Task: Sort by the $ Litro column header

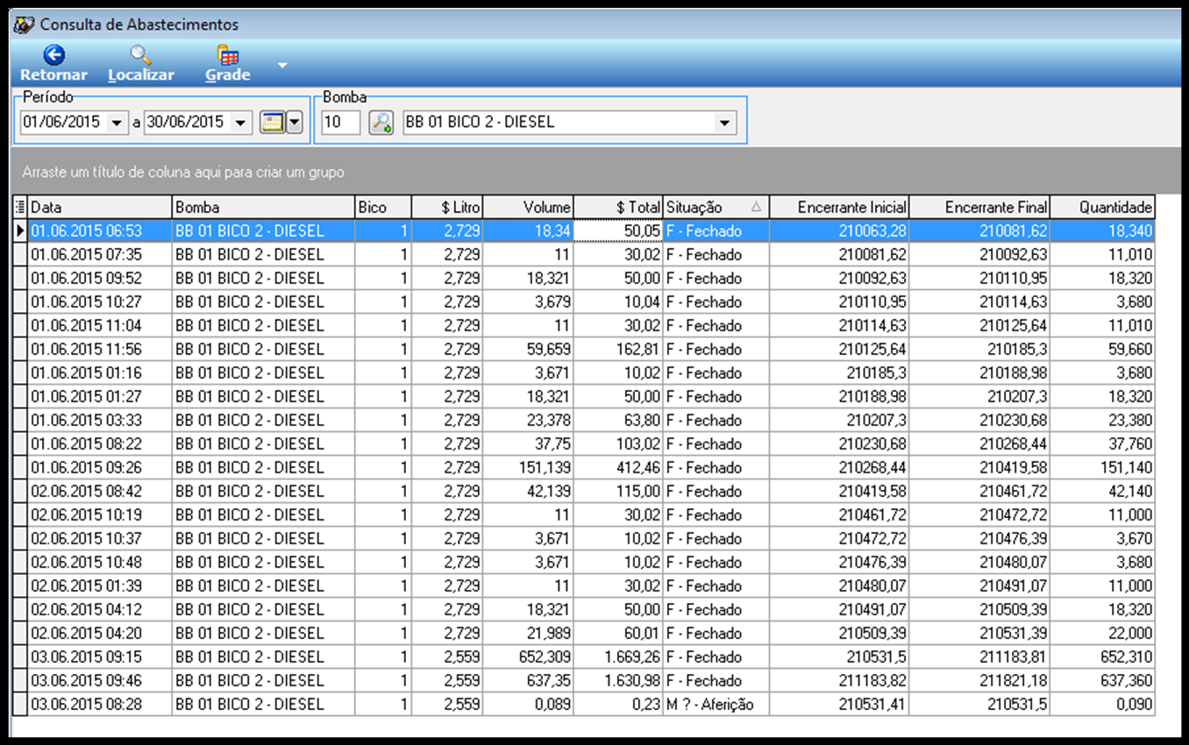Action: (x=447, y=208)
